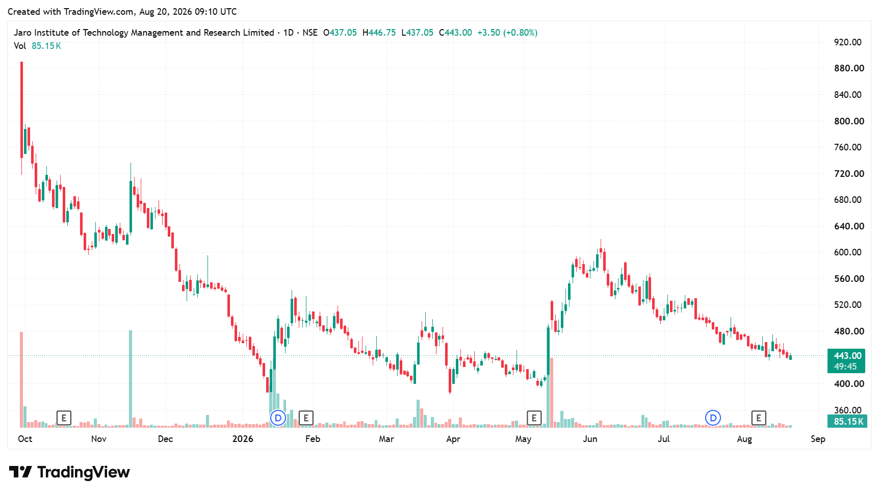Click the change value +3.50 (+0.80%)
Viewport: 879px width, 495px height.
507,33
